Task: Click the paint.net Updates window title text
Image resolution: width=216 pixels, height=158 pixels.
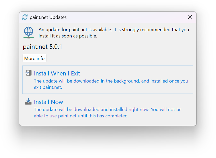Action: pyautogui.click(x=48, y=17)
